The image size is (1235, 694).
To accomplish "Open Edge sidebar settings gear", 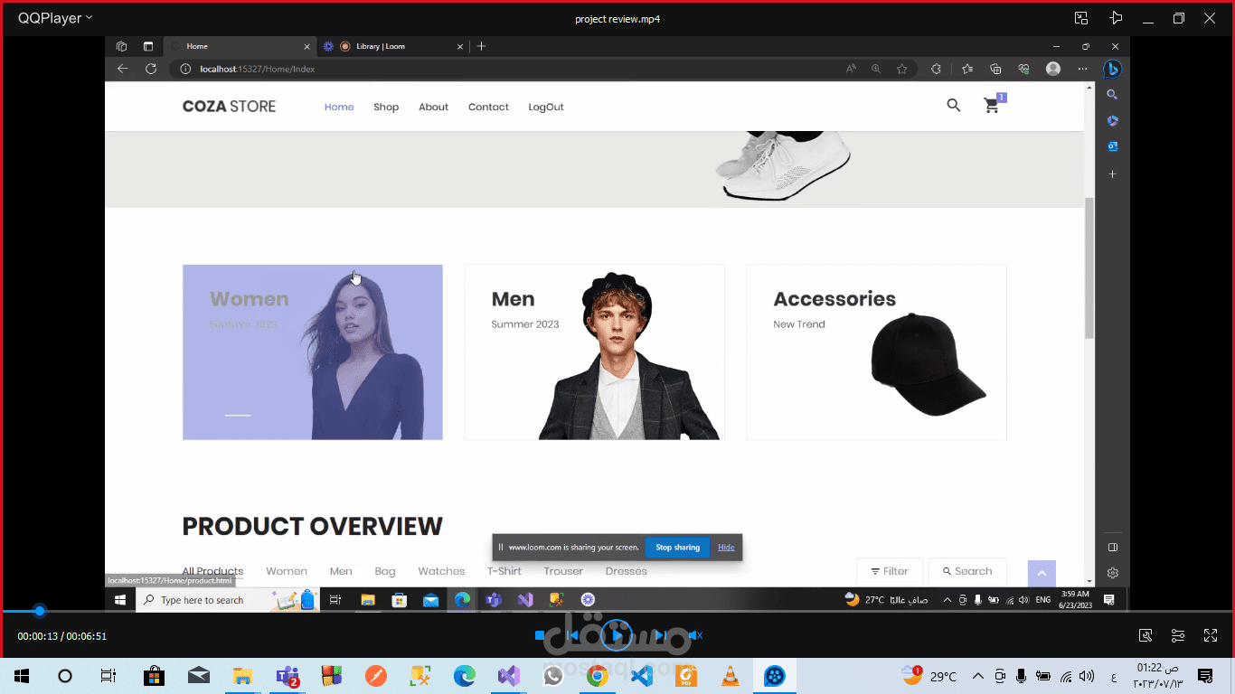I will click(1113, 573).
